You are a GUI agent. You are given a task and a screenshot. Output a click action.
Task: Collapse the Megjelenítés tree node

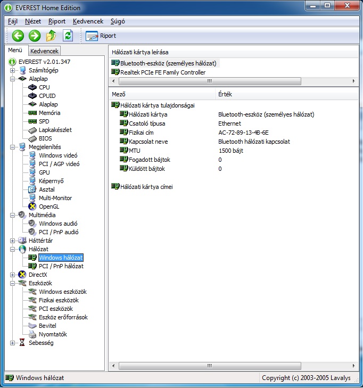pyautogui.click(x=12, y=147)
